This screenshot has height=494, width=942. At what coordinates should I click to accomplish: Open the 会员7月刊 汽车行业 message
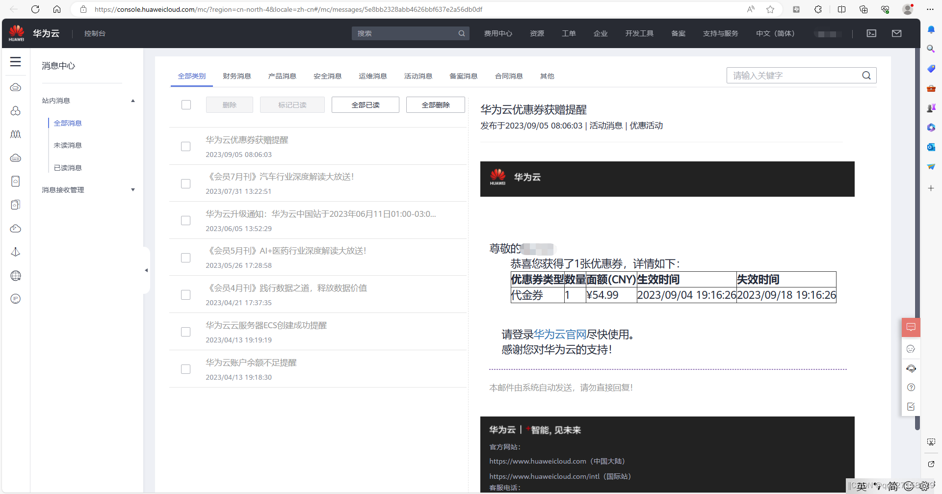280,177
